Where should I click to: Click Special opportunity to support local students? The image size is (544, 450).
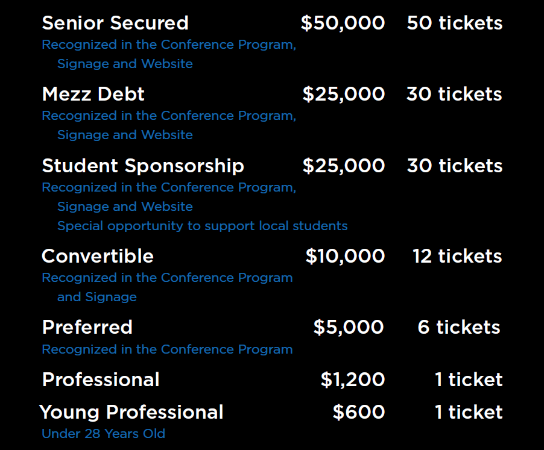202,226
